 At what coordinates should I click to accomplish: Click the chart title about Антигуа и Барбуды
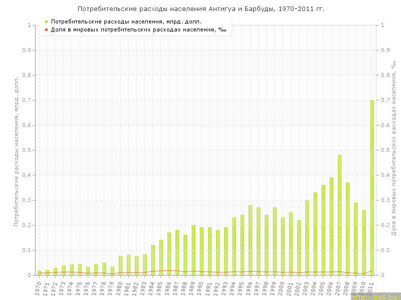(x=200, y=9)
